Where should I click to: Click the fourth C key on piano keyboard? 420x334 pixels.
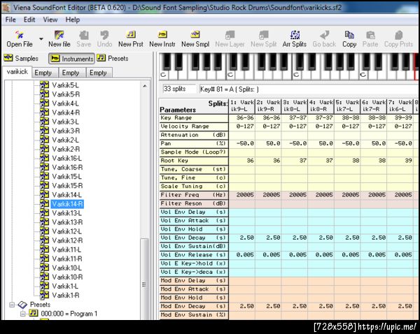[363, 75]
